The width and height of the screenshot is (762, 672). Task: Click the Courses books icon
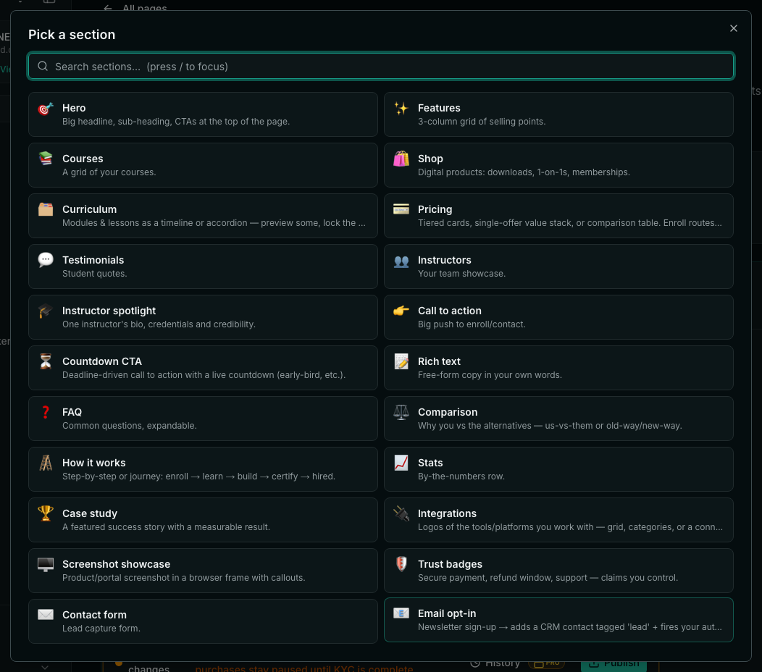click(x=46, y=159)
